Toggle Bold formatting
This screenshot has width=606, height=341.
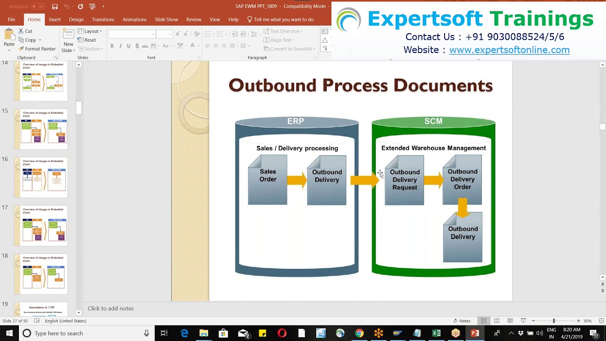pyautogui.click(x=112, y=46)
